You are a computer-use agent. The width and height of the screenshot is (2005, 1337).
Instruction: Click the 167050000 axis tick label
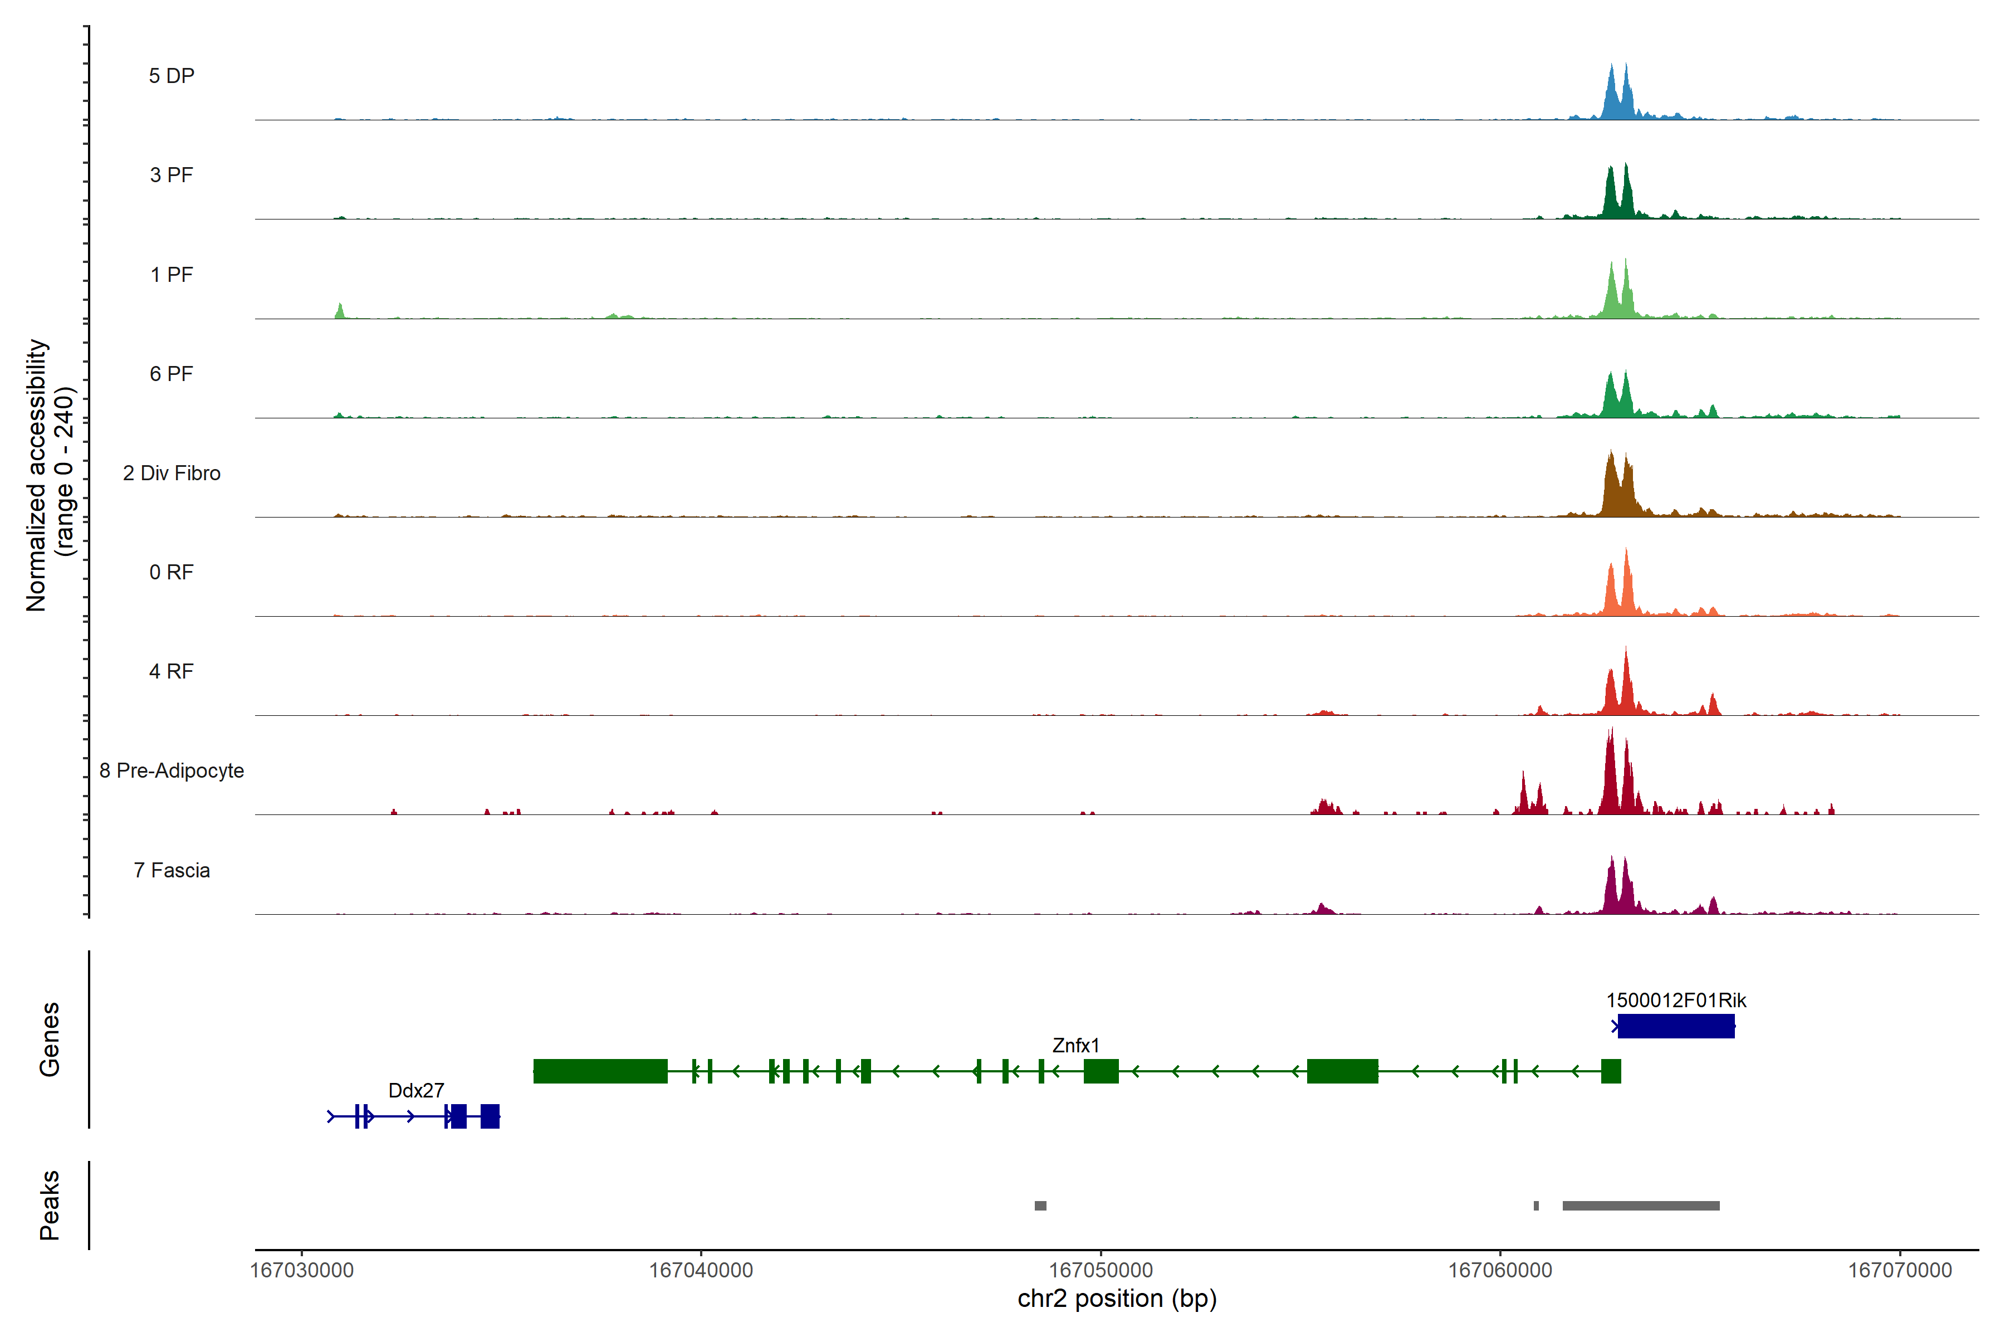pyautogui.click(x=1101, y=1271)
